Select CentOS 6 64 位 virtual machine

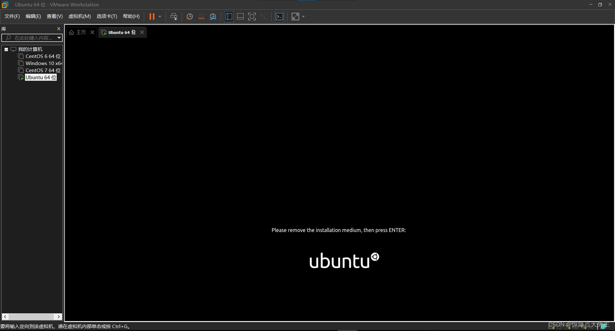[43, 56]
